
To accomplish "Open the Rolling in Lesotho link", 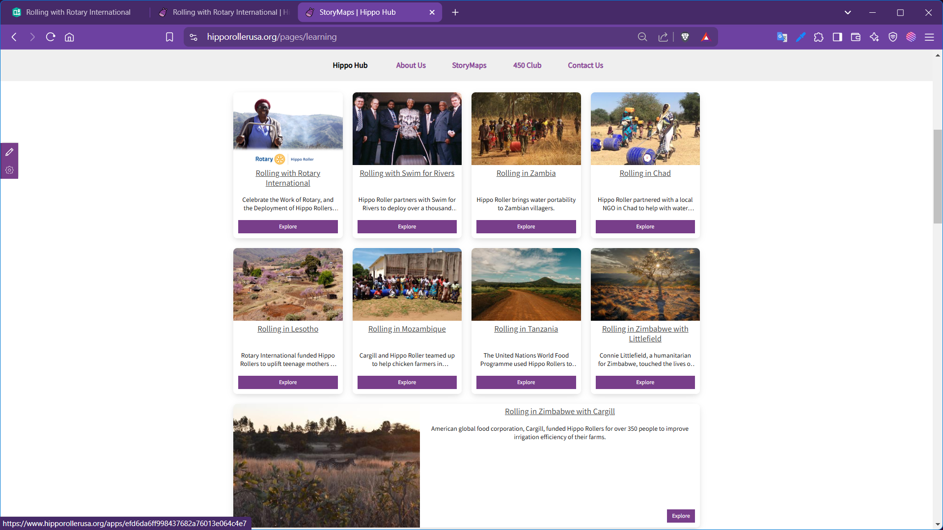I will click(288, 329).
